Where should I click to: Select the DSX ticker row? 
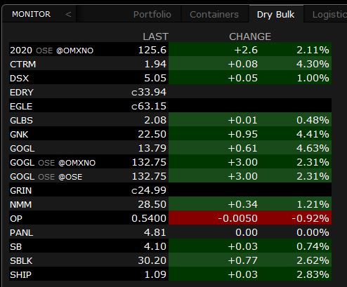170,77
